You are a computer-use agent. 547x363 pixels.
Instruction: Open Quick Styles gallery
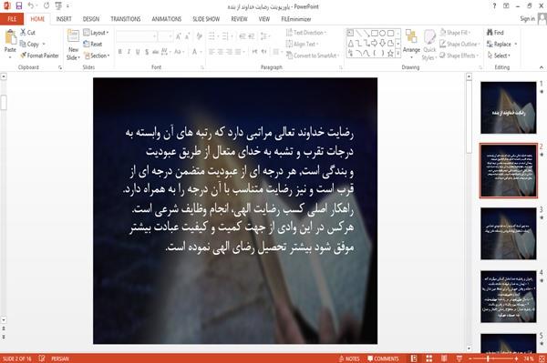point(429,45)
